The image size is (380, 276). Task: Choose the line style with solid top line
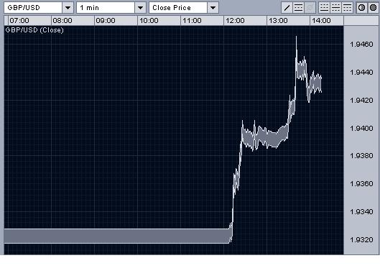[x=347, y=7]
